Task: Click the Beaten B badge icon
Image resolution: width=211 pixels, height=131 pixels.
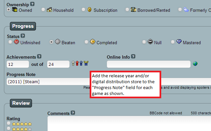Action: 58,42
